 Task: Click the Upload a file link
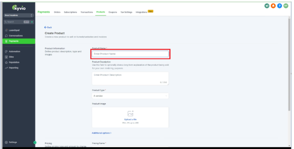pyautogui.click(x=130, y=119)
